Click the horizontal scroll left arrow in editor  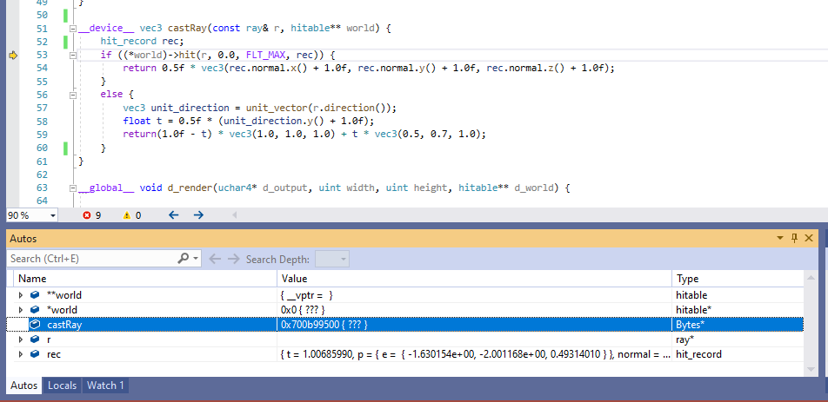(235, 215)
